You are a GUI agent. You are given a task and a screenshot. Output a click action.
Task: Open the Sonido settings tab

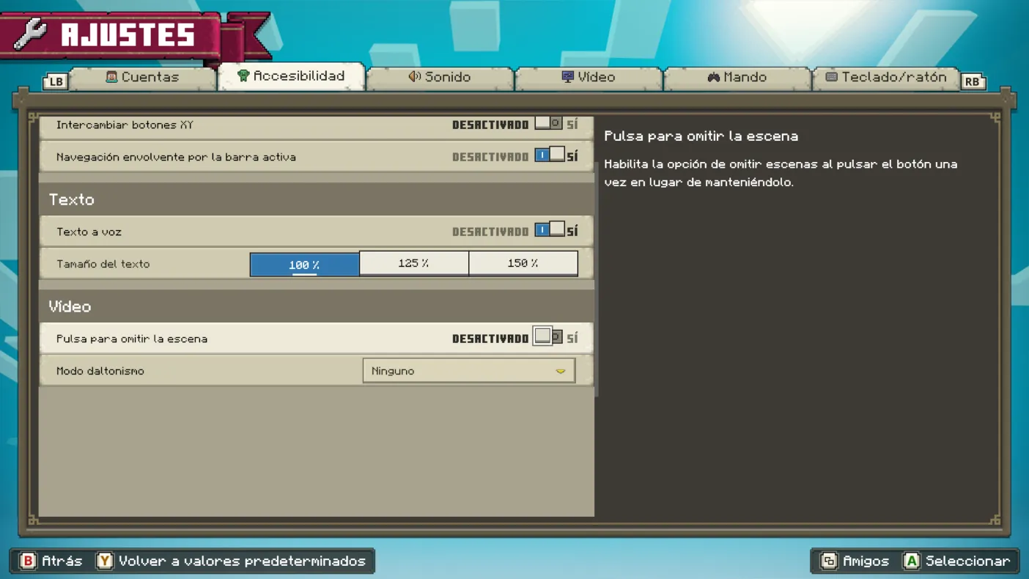pyautogui.click(x=440, y=77)
